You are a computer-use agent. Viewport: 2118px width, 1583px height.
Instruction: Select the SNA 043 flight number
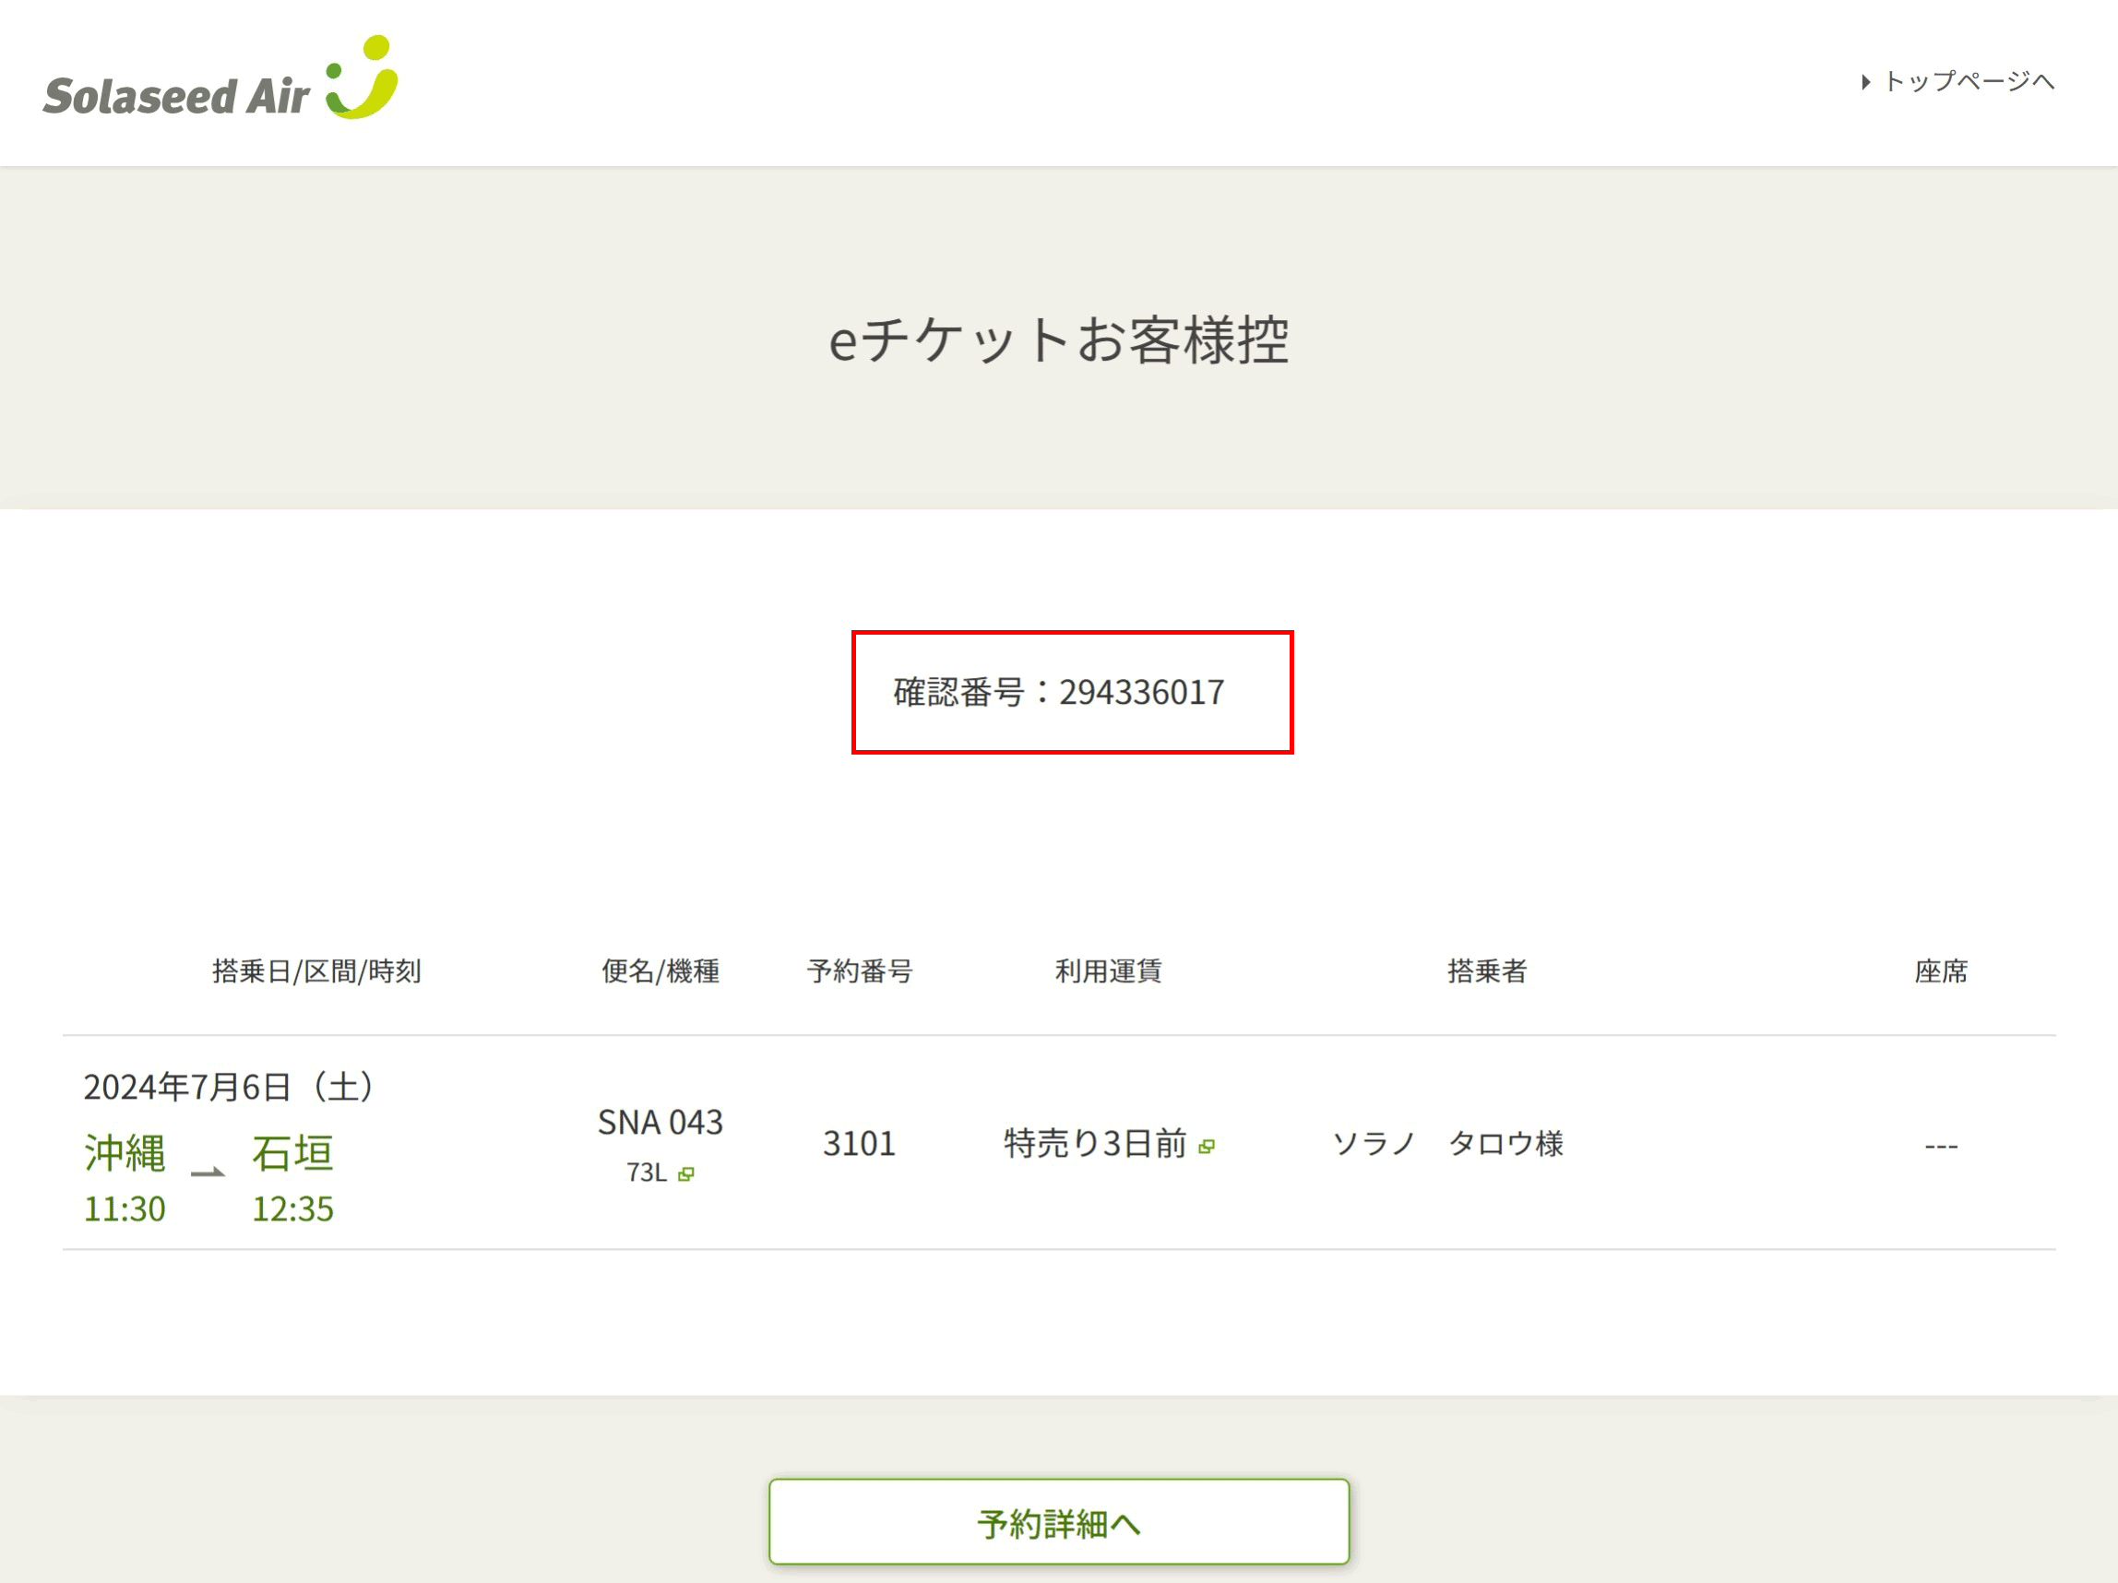pyautogui.click(x=660, y=1123)
